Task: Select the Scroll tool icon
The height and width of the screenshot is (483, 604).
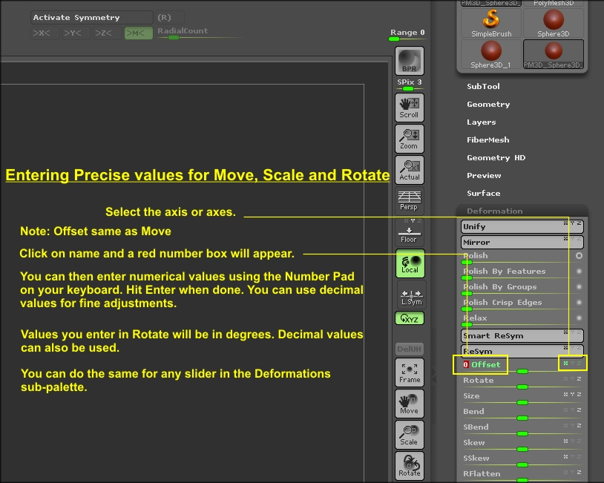Action: click(x=409, y=108)
